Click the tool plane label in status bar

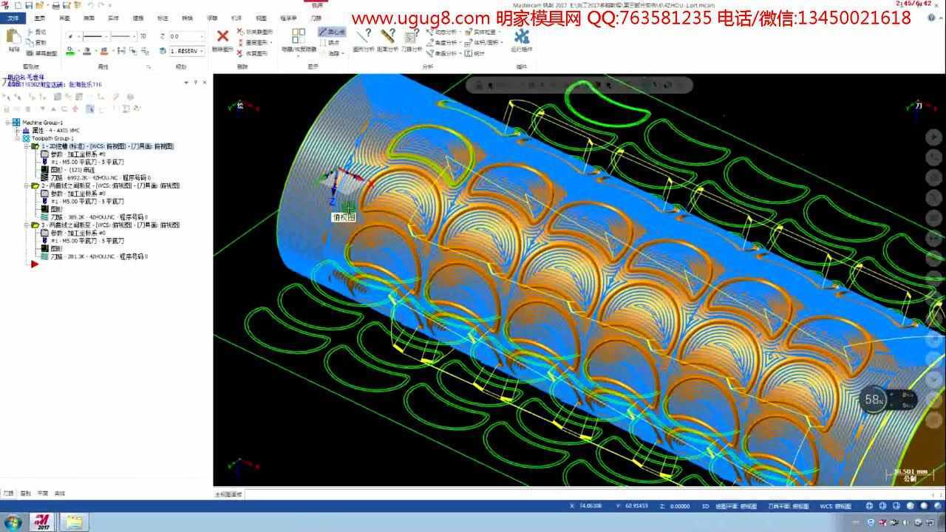(x=779, y=506)
